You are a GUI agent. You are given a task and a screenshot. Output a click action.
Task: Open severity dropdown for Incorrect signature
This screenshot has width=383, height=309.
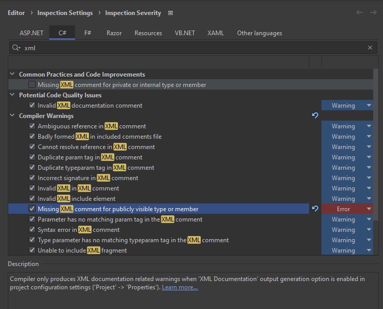point(347,178)
